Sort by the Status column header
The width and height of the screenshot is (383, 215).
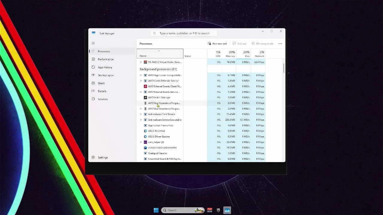(195, 53)
